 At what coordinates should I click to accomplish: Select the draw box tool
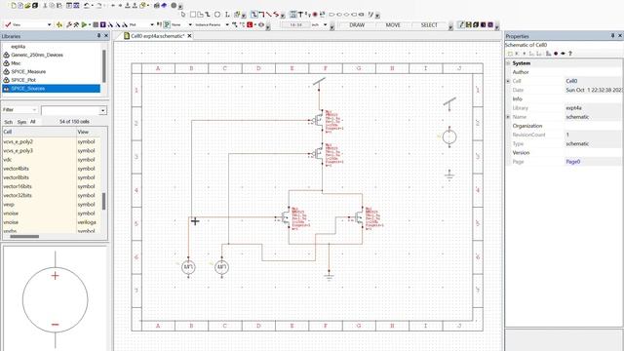(x=193, y=15)
